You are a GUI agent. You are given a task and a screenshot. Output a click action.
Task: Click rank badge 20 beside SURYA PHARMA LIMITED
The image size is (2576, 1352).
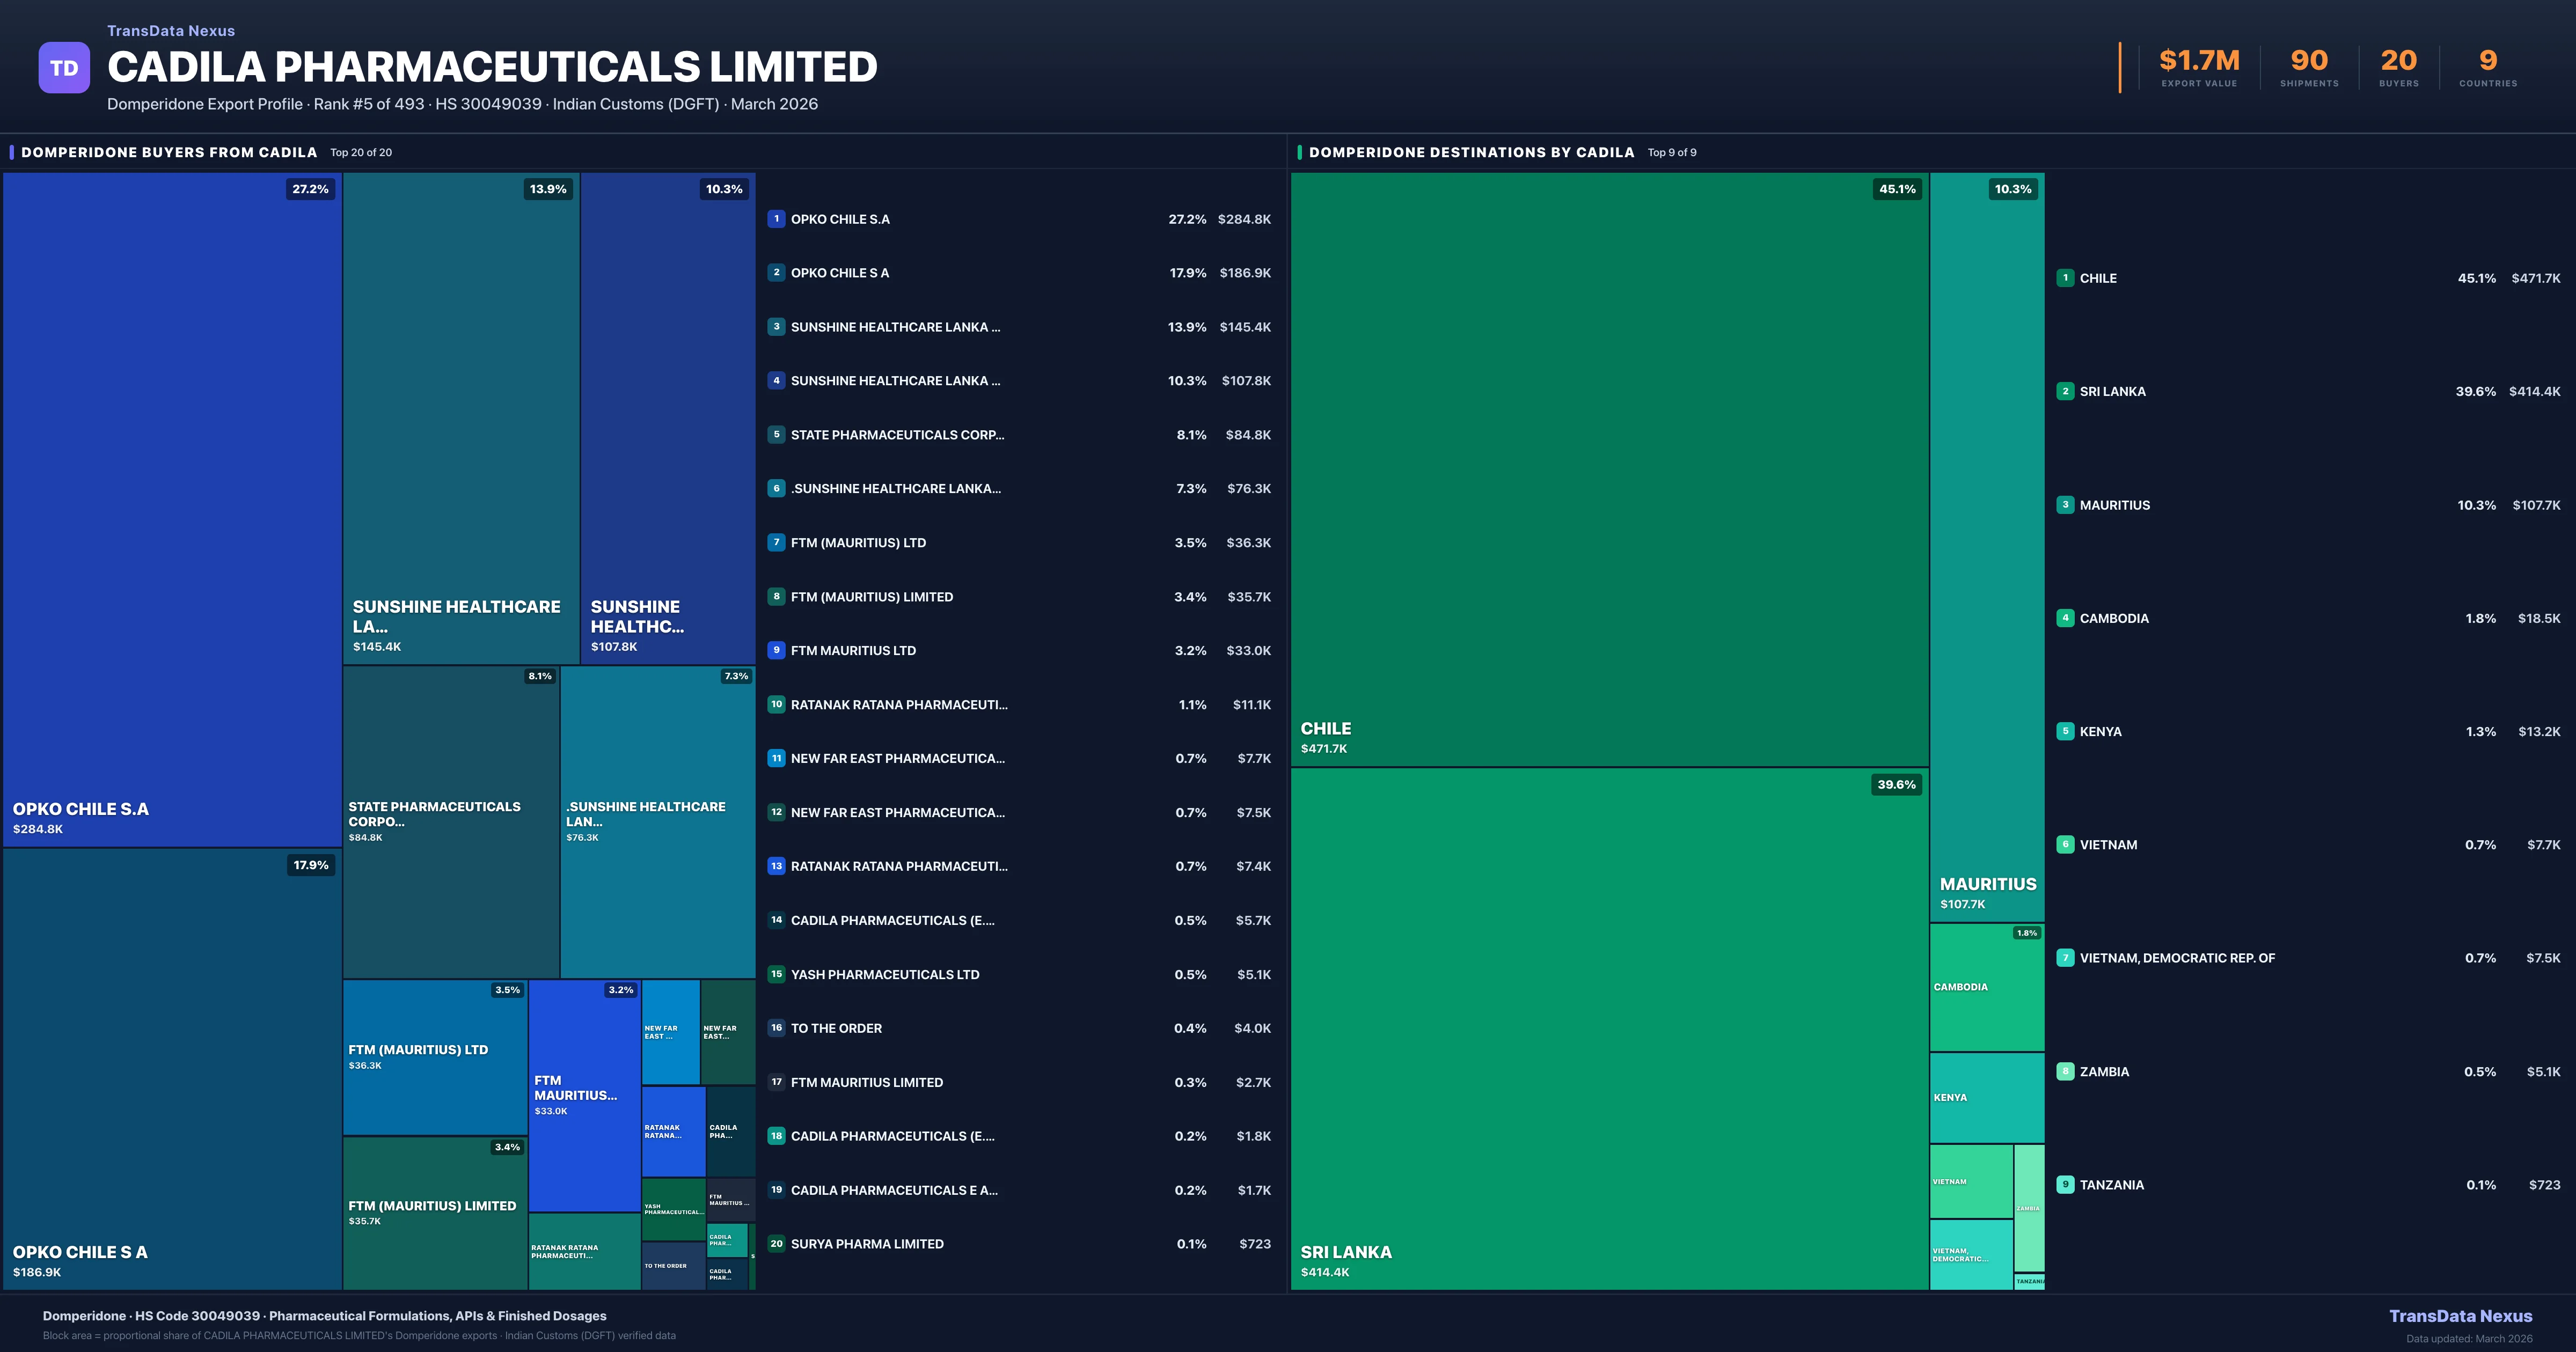pos(776,1244)
